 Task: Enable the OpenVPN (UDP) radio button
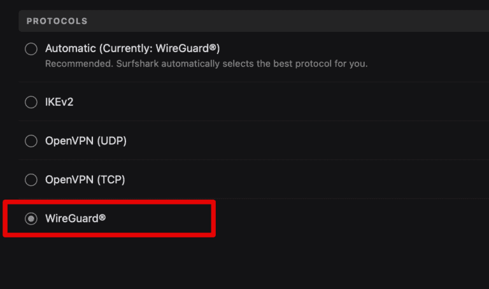[31, 141]
